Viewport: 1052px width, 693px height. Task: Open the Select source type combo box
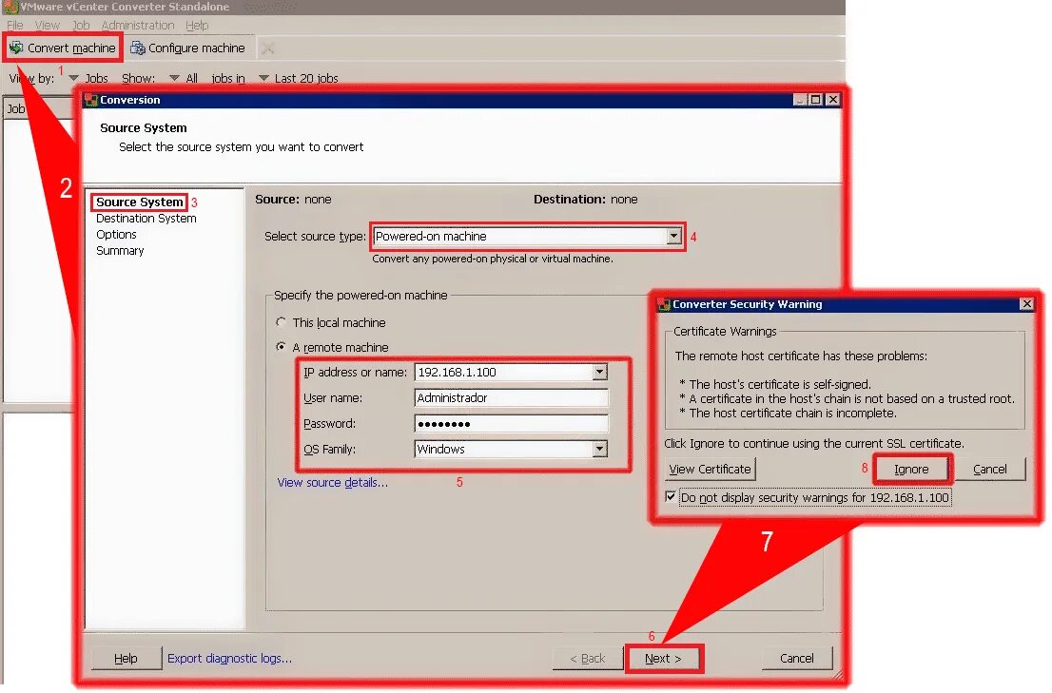(x=527, y=237)
